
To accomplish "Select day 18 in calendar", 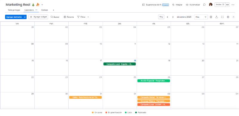I will 135,61.
